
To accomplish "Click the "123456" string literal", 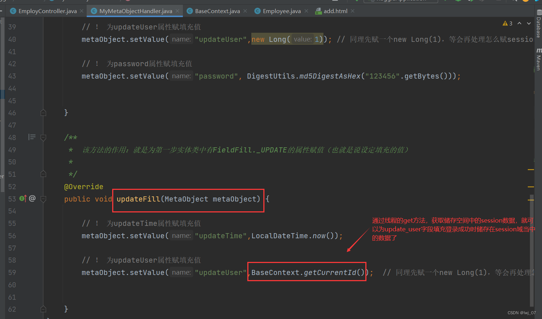I will tap(382, 76).
